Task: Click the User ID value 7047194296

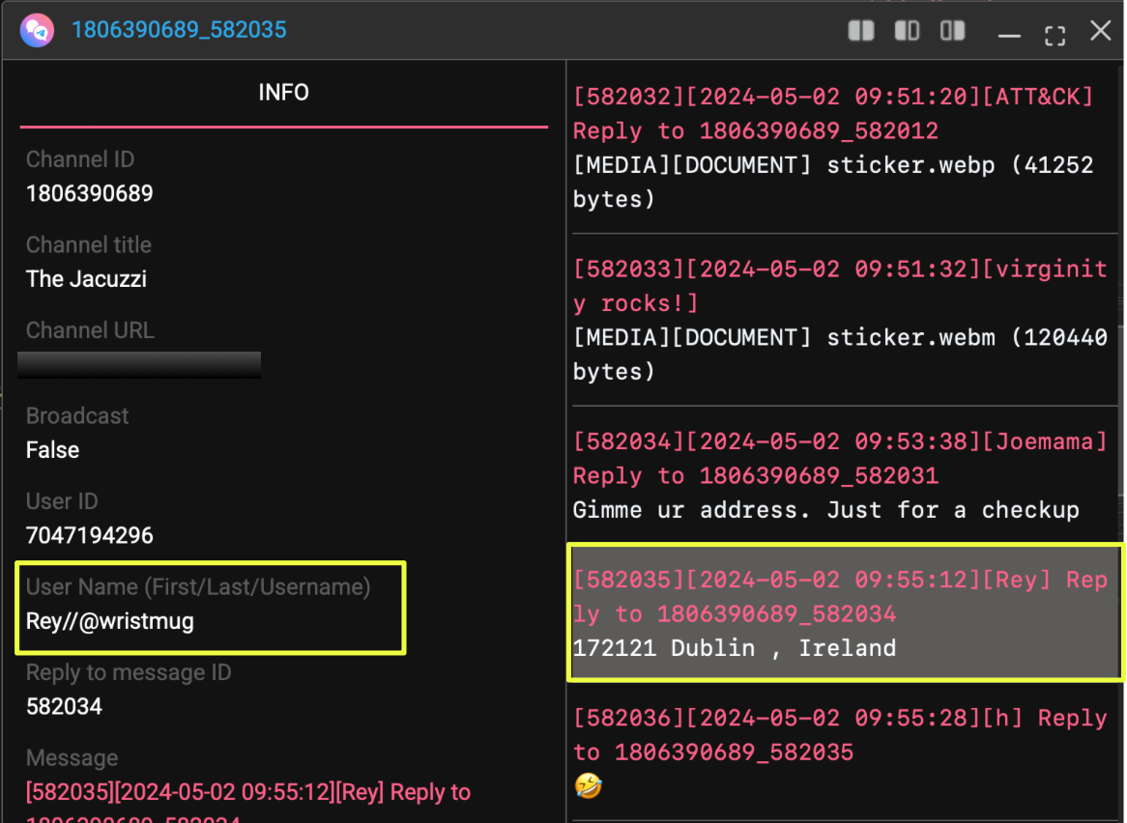Action: click(x=90, y=535)
